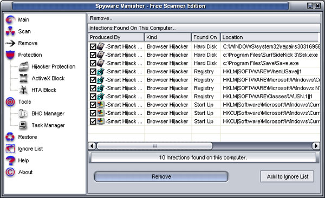Sort by Produced By column header

(116, 37)
